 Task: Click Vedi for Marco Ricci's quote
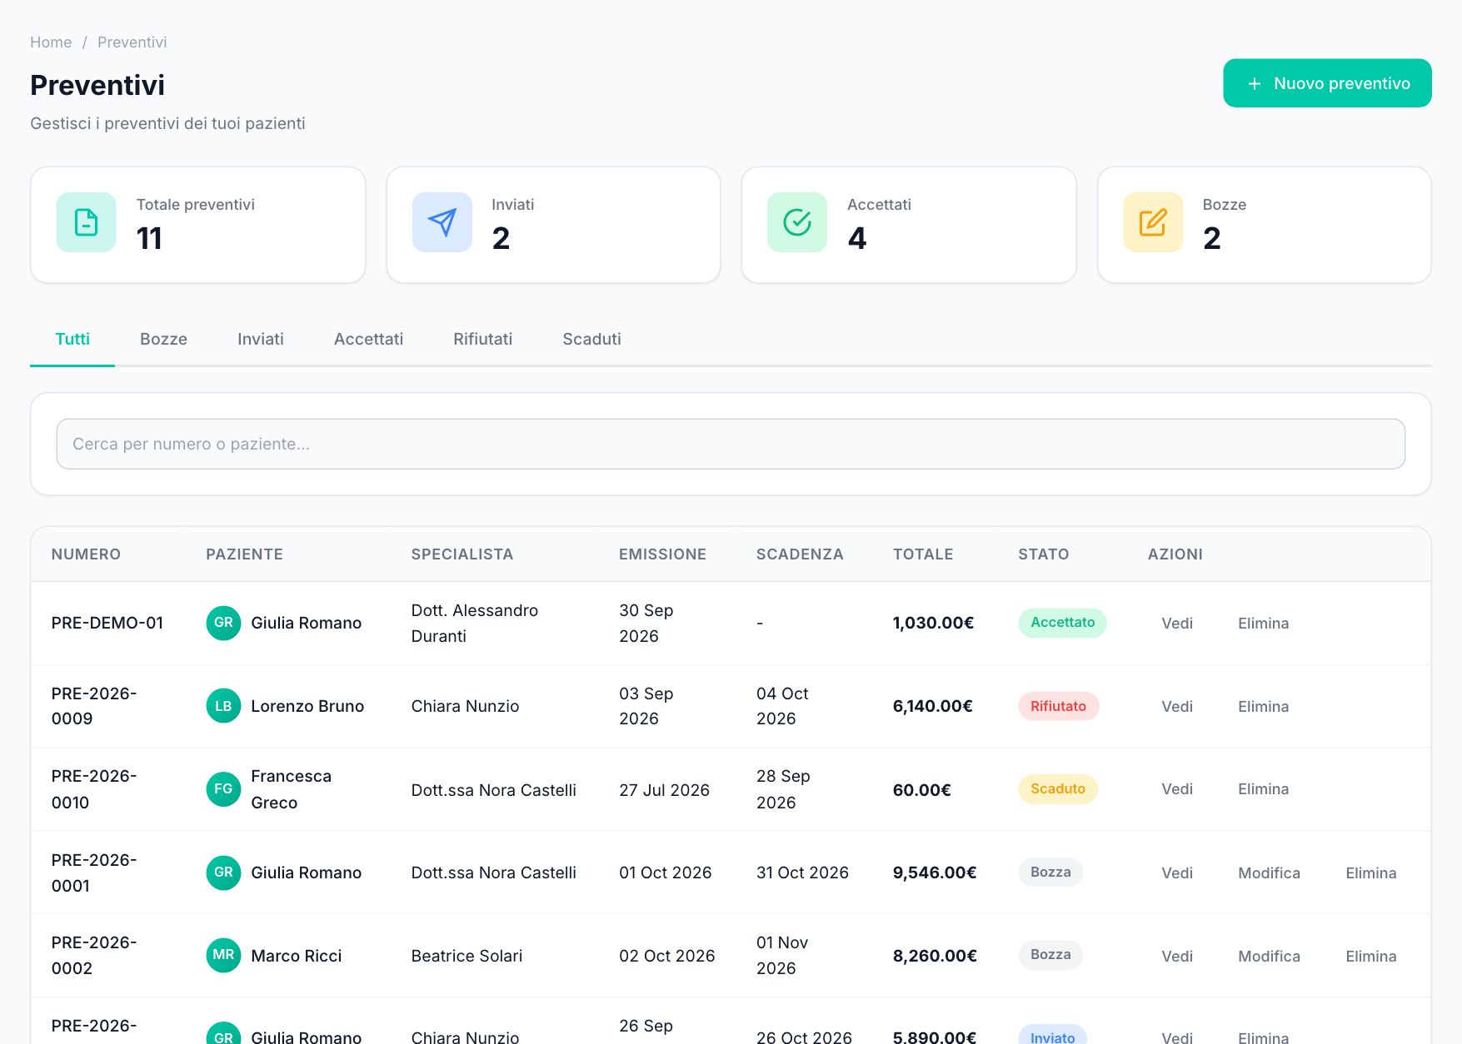click(1177, 957)
